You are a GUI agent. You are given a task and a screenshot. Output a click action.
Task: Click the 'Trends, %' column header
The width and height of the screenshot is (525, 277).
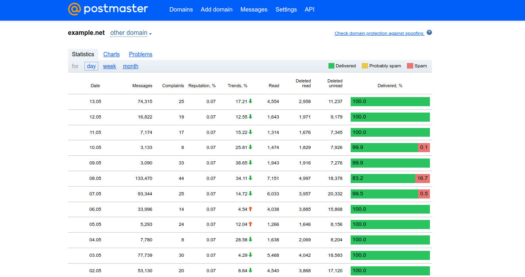[x=238, y=86]
